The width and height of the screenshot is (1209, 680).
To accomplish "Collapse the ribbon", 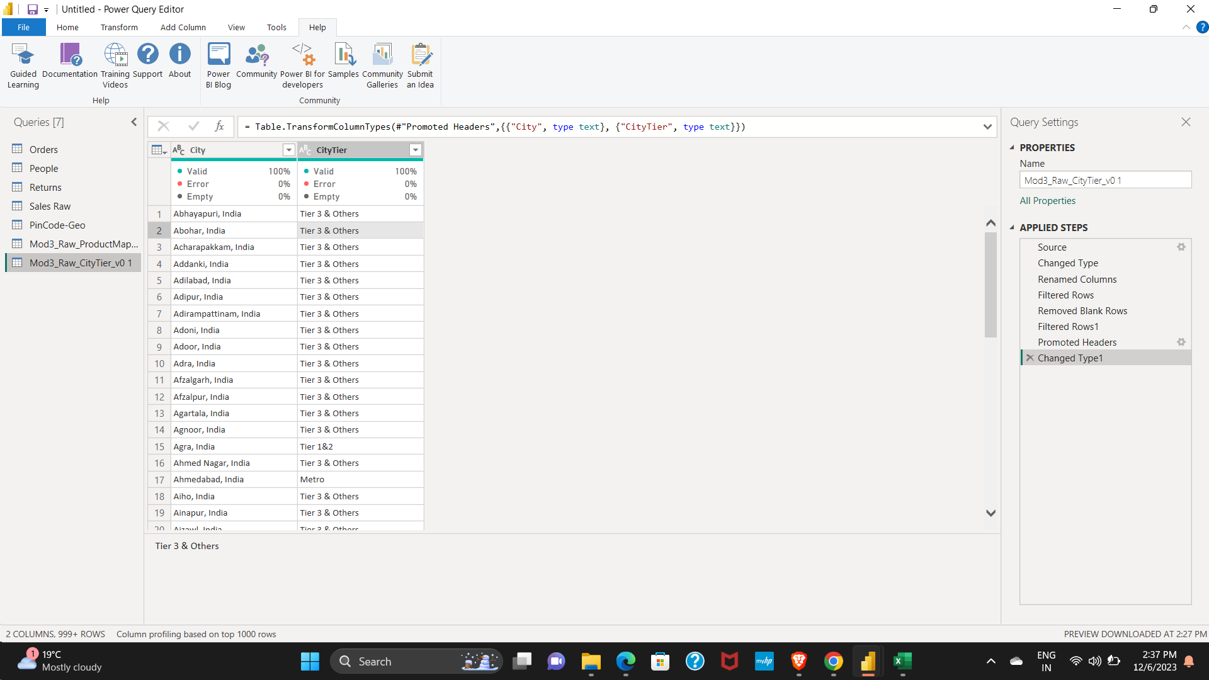I will tap(1186, 27).
